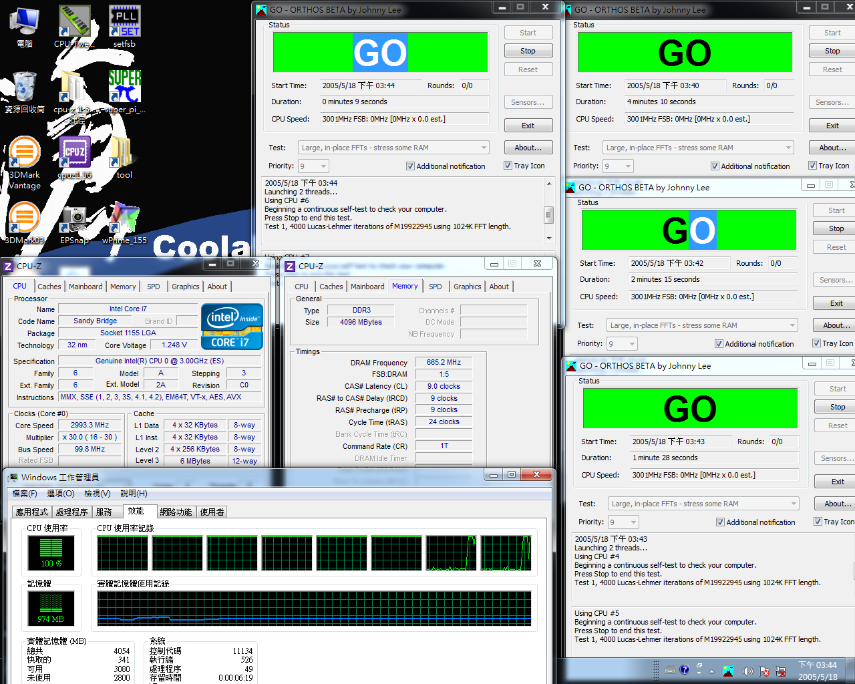Click the taskbar clock showing 下午 03:44
This screenshot has width=855, height=684.
tap(818, 671)
